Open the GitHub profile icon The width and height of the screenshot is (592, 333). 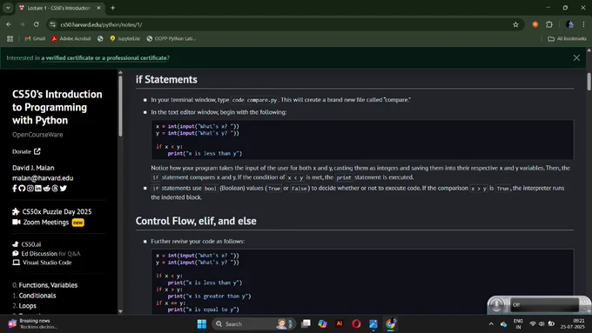pos(22,188)
